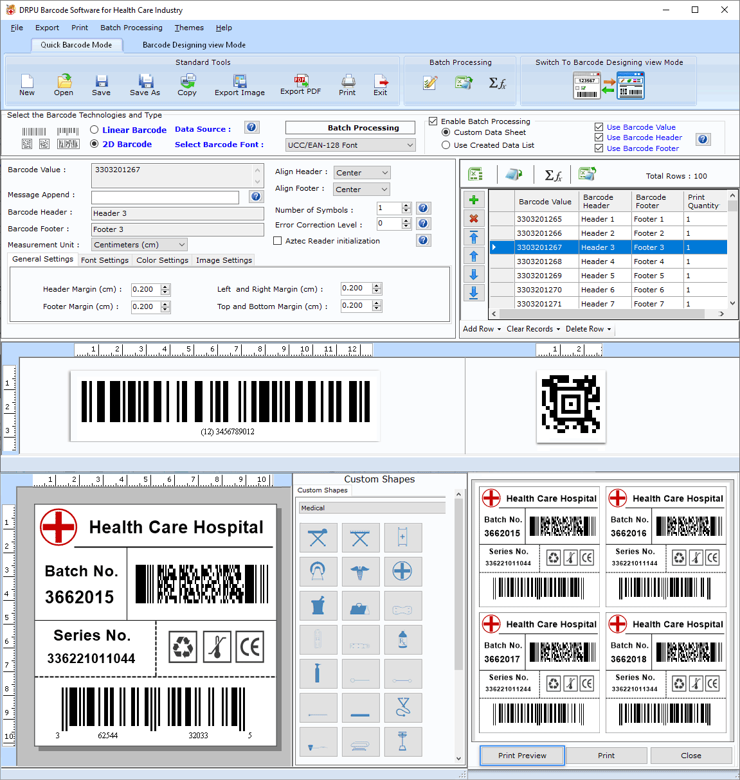The width and height of the screenshot is (740, 780).
Task: Open the Themes menu
Action: pyautogui.click(x=188, y=28)
